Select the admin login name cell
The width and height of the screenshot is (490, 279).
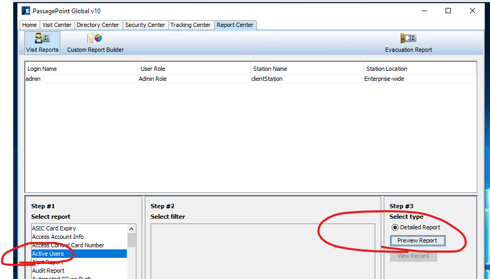point(81,79)
